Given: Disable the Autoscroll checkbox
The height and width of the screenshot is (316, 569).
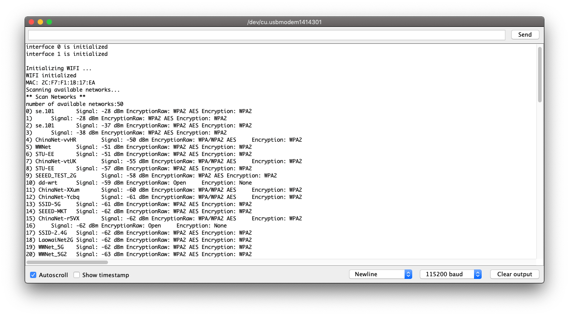Looking at the screenshot, I should (x=33, y=275).
